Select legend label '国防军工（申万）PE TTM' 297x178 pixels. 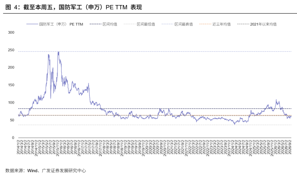[x=61, y=24]
